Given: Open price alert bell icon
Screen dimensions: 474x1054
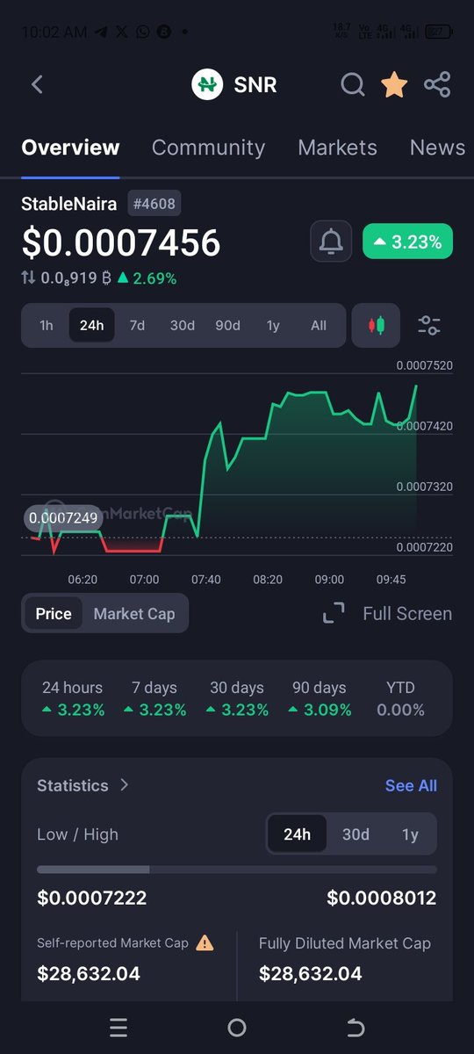Looking at the screenshot, I should pyautogui.click(x=331, y=241).
